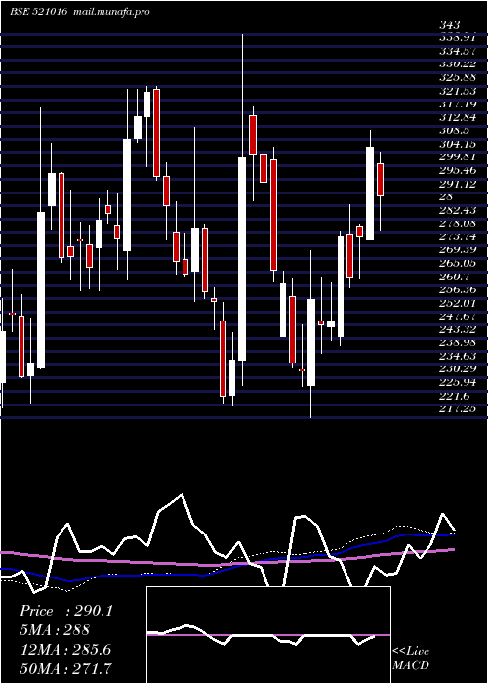Select the 334.57 price axis label
The height and width of the screenshot is (684, 488).
coord(458,51)
